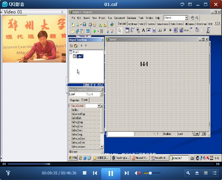Adjust the volume slider knob
222x180 pixels.
point(150,173)
